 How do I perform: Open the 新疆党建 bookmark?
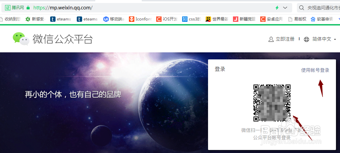(244, 19)
